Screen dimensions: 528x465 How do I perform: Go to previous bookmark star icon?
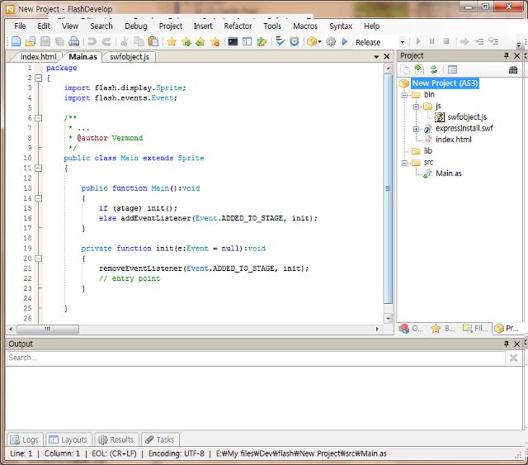point(200,41)
